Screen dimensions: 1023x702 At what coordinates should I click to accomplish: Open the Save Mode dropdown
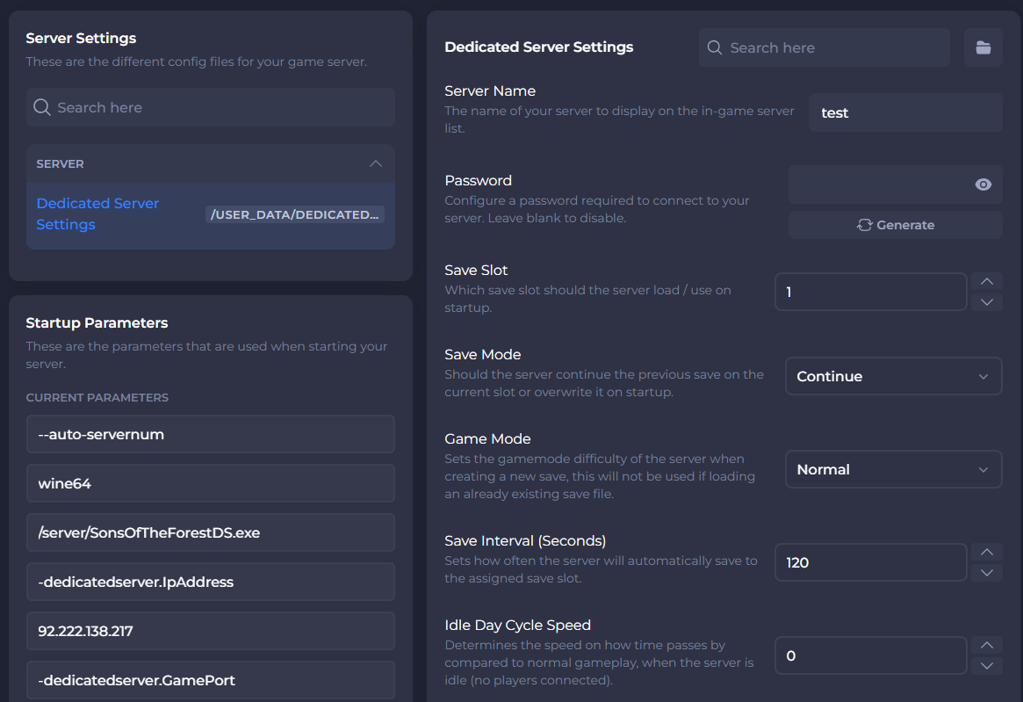(893, 376)
